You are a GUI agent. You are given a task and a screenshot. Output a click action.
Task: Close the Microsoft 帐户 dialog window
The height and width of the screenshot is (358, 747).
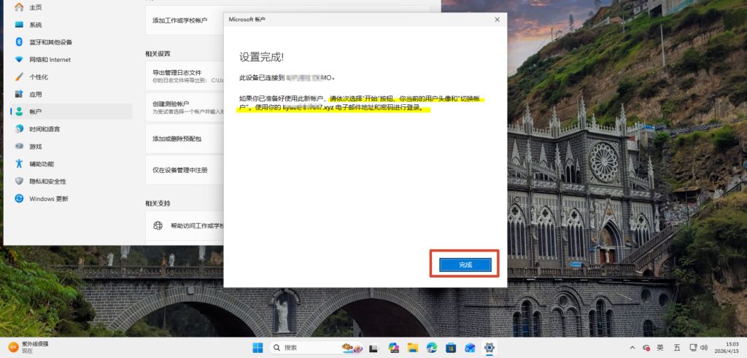coord(497,20)
